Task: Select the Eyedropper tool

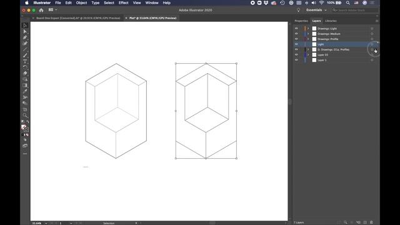Action: 25,91
